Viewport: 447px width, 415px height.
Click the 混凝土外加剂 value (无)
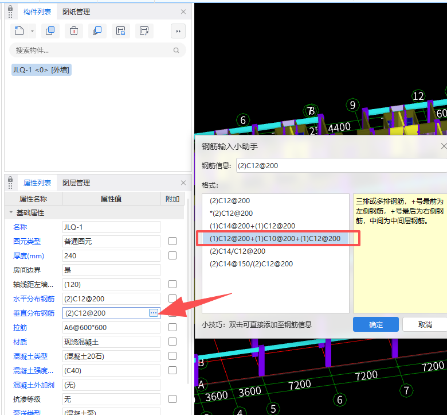[x=111, y=385]
